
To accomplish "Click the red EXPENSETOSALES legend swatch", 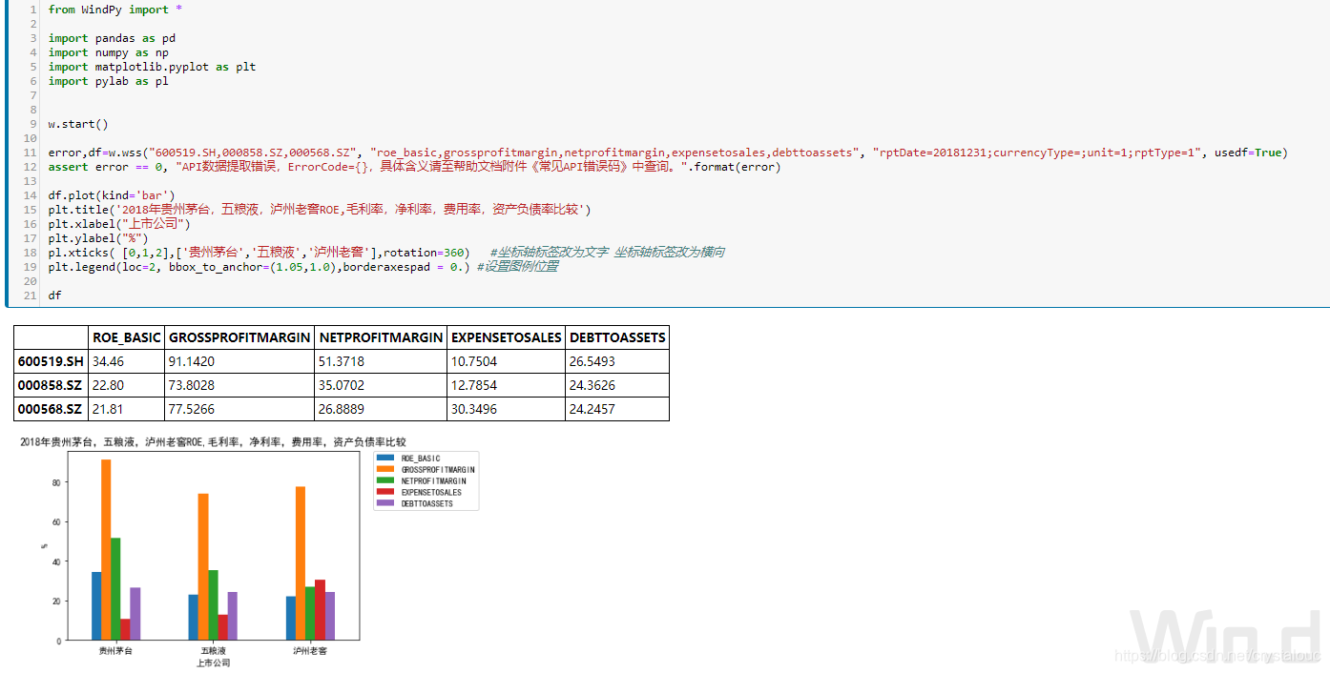I will tap(386, 493).
